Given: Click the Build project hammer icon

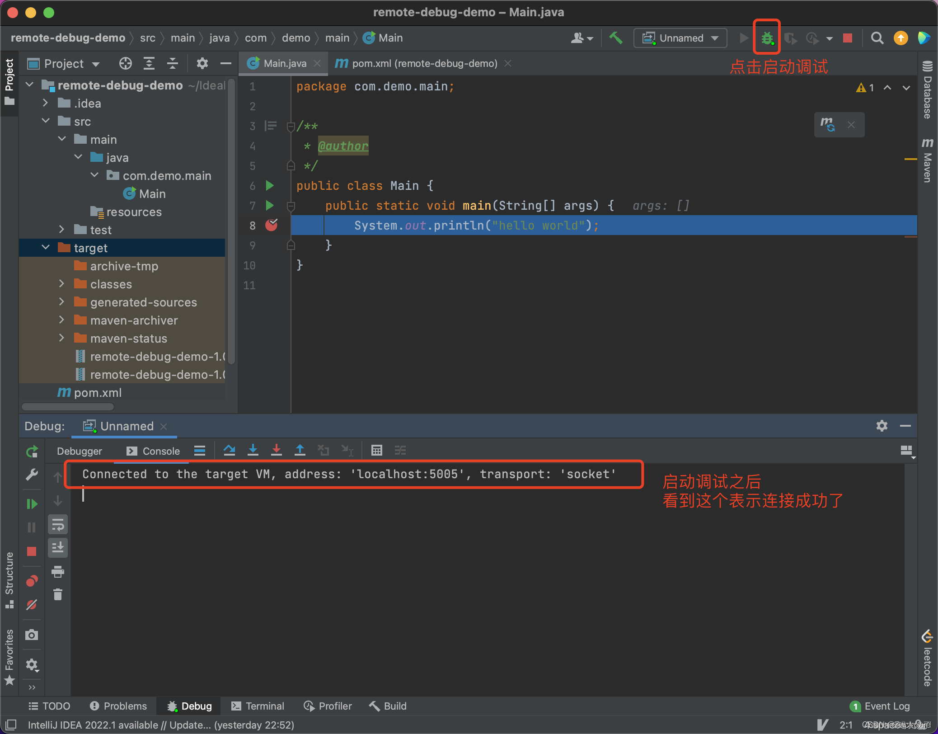Looking at the screenshot, I should (x=616, y=38).
